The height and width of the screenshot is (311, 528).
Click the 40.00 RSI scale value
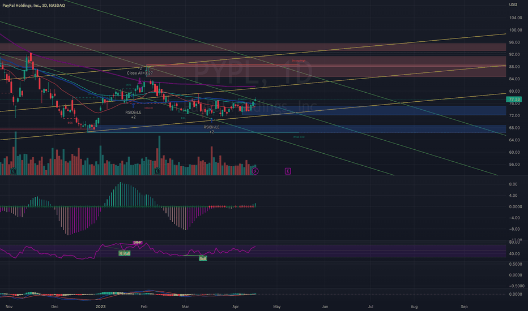[514, 254]
